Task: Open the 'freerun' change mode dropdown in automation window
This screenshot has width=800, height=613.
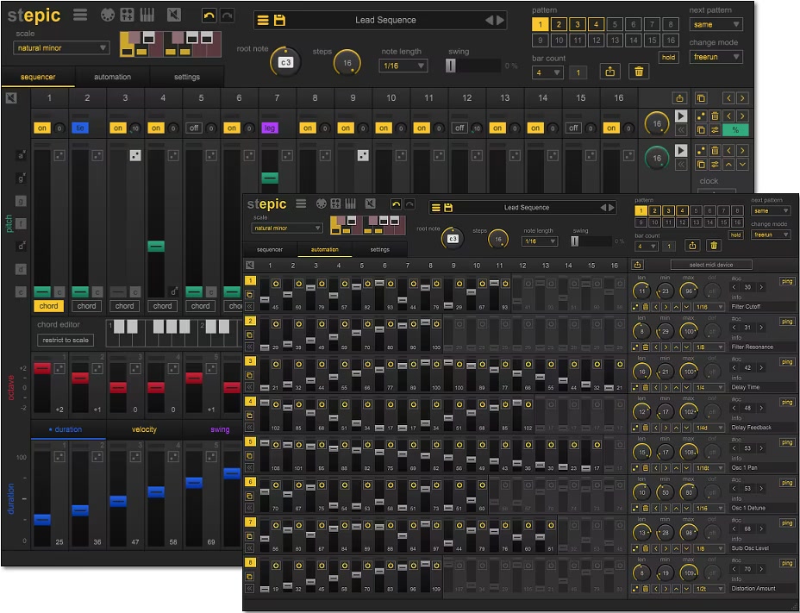Action: tap(770, 235)
